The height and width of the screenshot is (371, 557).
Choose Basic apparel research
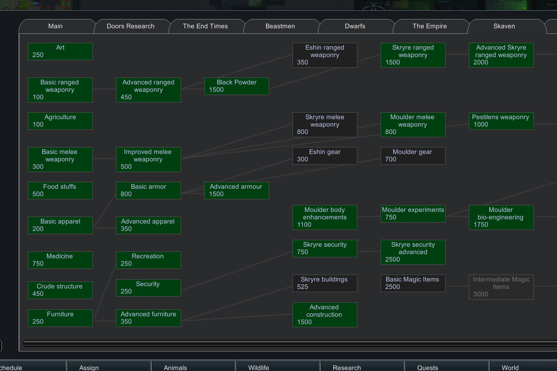click(x=60, y=225)
